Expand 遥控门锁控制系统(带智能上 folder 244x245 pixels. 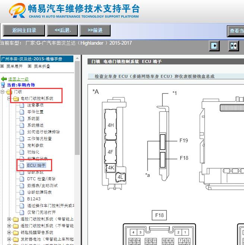pos(9,219)
